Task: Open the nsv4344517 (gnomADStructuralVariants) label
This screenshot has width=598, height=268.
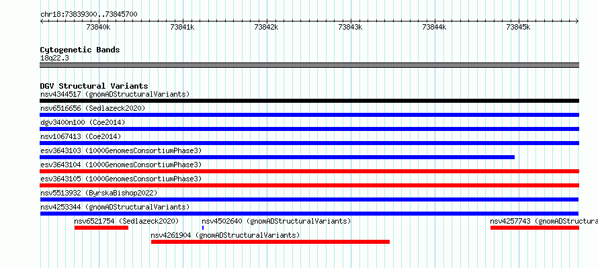Action: point(115,94)
